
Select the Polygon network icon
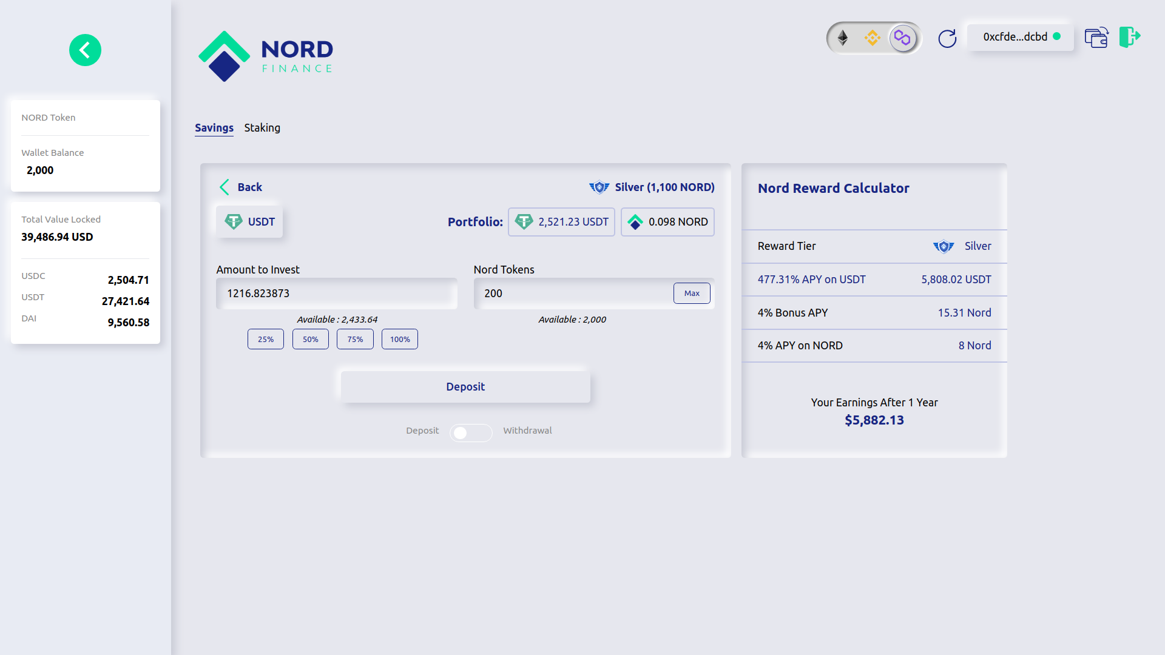point(902,38)
